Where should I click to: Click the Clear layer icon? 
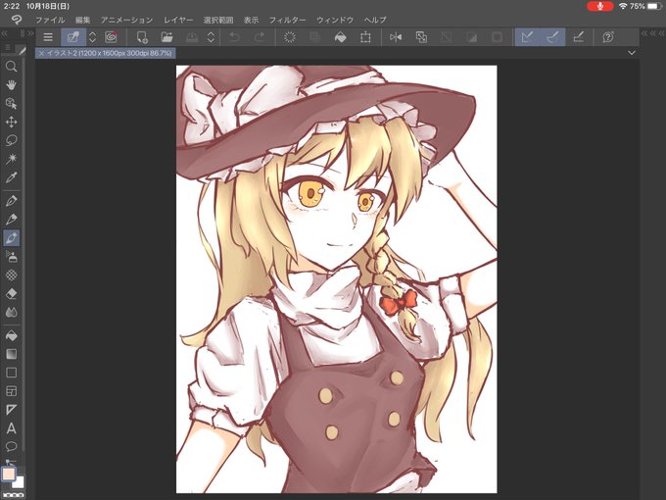coord(289,37)
